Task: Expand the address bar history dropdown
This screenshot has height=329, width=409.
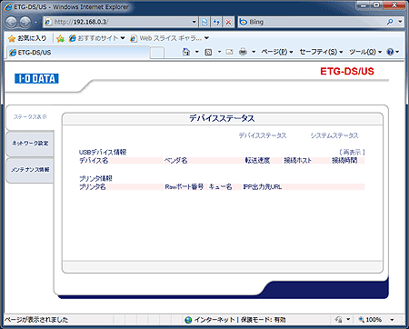Action: tap(195, 22)
